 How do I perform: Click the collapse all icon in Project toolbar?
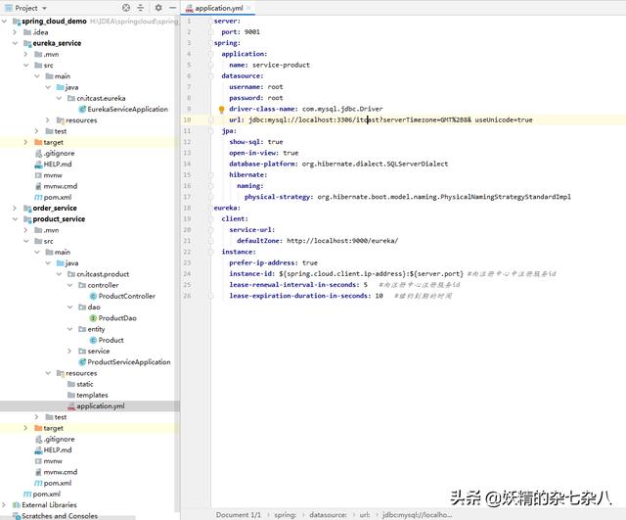pos(141,8)
